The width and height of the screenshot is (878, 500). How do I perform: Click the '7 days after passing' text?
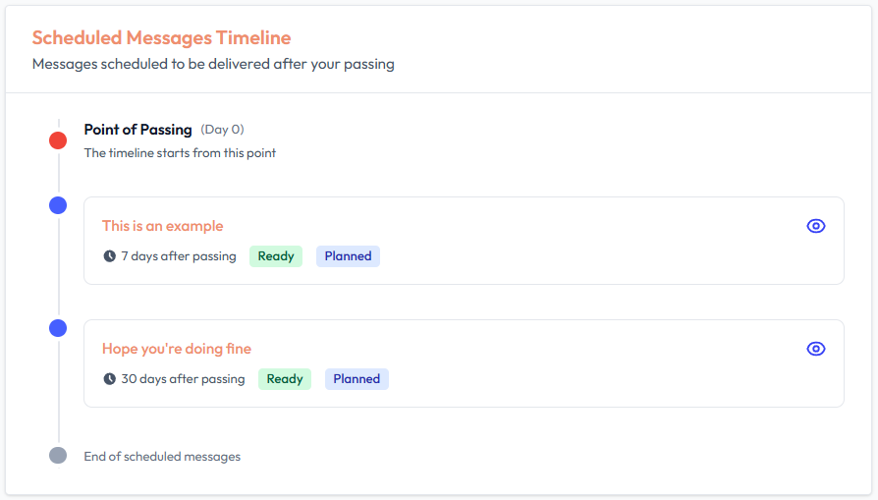click(x=179, y=256)
